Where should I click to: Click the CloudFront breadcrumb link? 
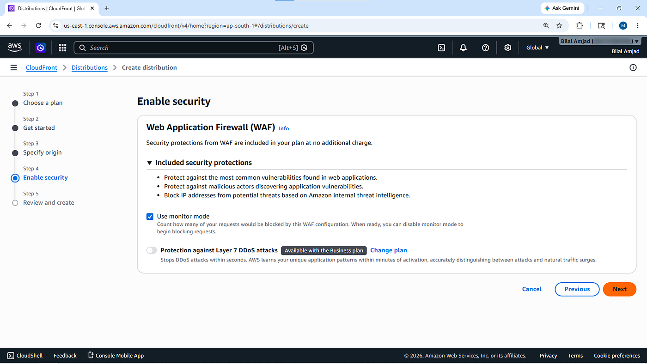[42, 67]
